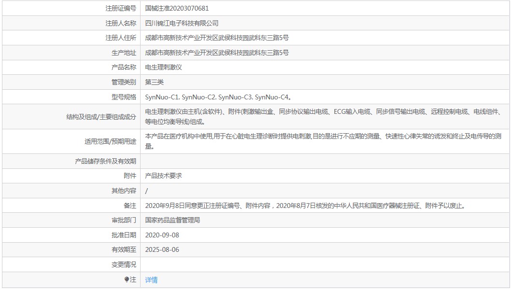The image size is (512, 290).
Task: Click the 型号规格 label
Action: [124, 97]
